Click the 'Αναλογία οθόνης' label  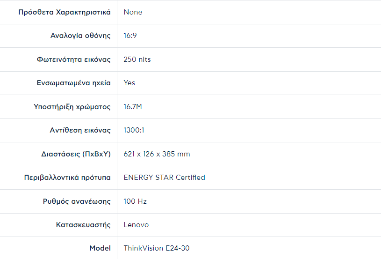pos(80,36)
